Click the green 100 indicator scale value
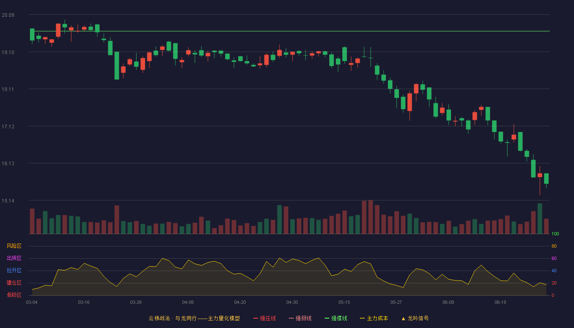This screenshot has width=574, height=328. tap(555, 234)
